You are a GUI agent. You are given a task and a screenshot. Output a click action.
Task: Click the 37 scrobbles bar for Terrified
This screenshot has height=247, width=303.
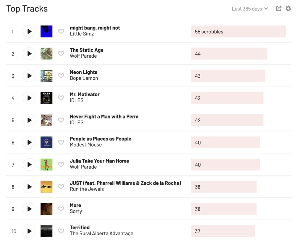pos(223,231)
